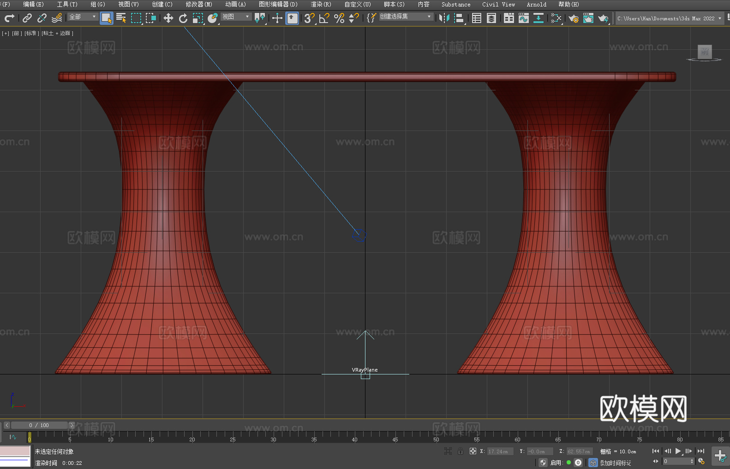This screenshot has width=730, height=469.
Task: Click the Align tool icon
Action: coord(459,18)
